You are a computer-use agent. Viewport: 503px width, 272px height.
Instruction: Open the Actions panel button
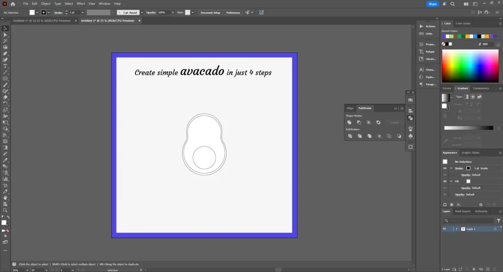[x=427, y=26]
